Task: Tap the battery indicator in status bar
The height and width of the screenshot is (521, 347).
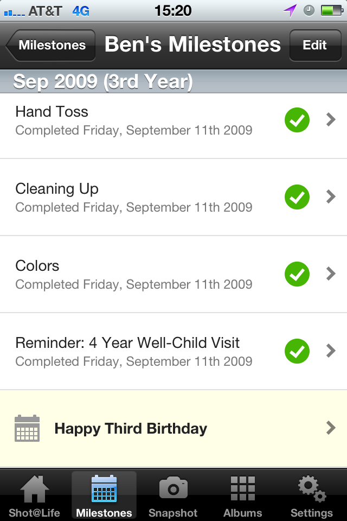Action: (330, 10)
